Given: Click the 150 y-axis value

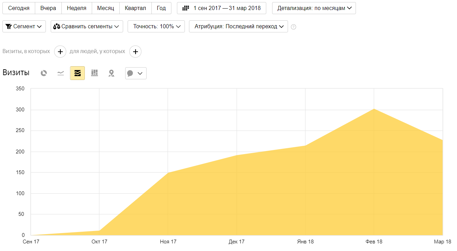Looking at the screenshot, I should [x=20, y=172].
